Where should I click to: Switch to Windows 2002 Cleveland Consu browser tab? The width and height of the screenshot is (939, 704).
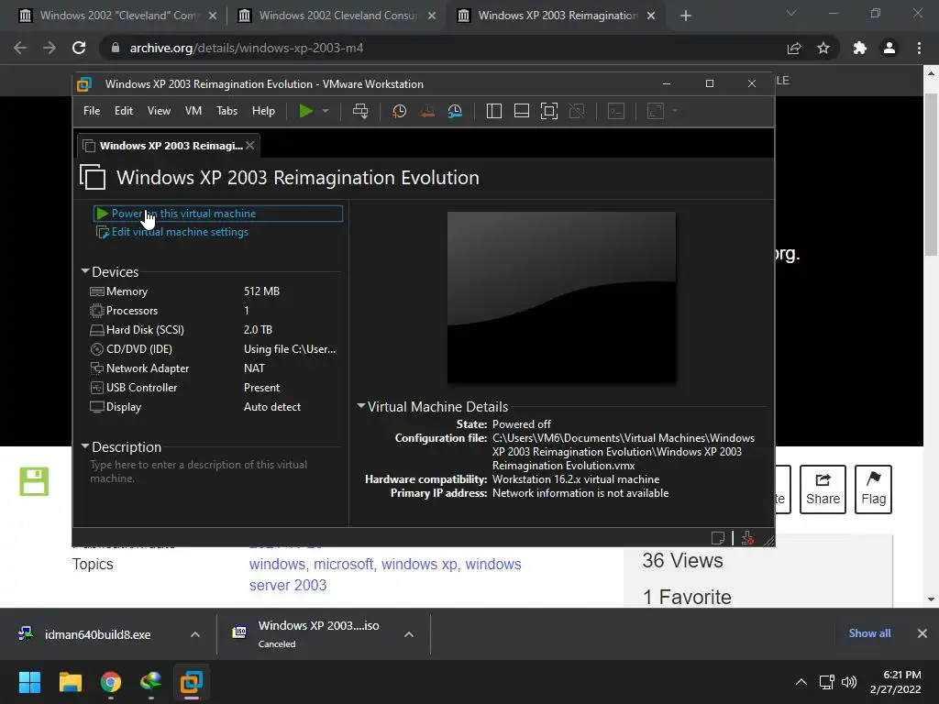(337, 16)
